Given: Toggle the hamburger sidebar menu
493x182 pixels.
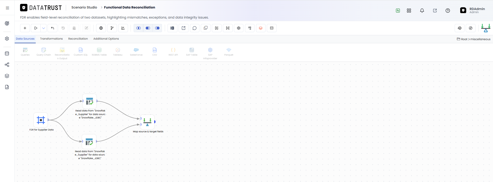Looking at the screenshot, I should point(7,8).
